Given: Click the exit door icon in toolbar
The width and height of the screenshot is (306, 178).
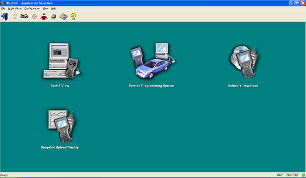Looking at the screenshot, I should pos(4,17).
